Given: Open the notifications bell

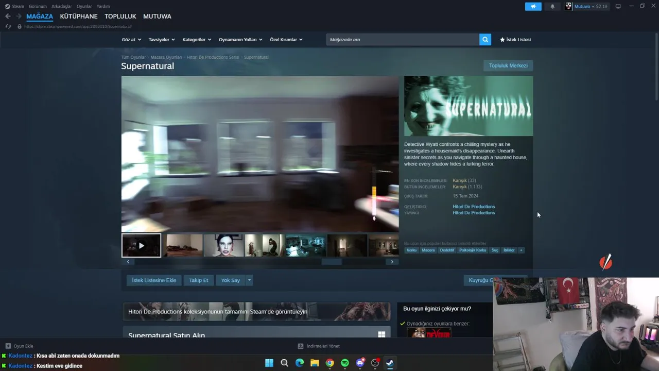Looking at the screenshot, I should [552, 6].
